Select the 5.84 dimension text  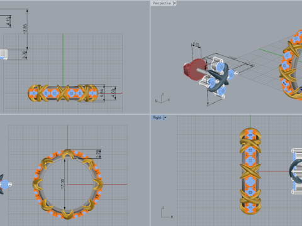coord(102,93)
